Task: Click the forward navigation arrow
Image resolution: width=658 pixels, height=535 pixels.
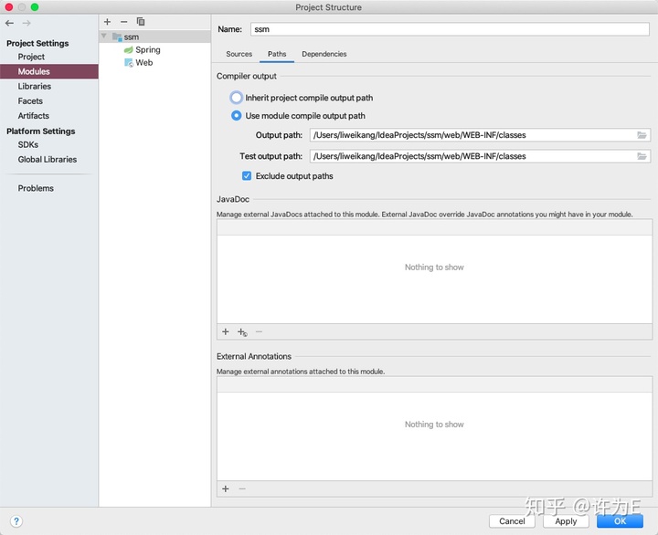Action: coord(27,23)
